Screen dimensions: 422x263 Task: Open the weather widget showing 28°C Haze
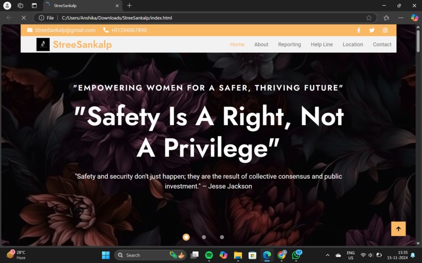pos(16,255)
